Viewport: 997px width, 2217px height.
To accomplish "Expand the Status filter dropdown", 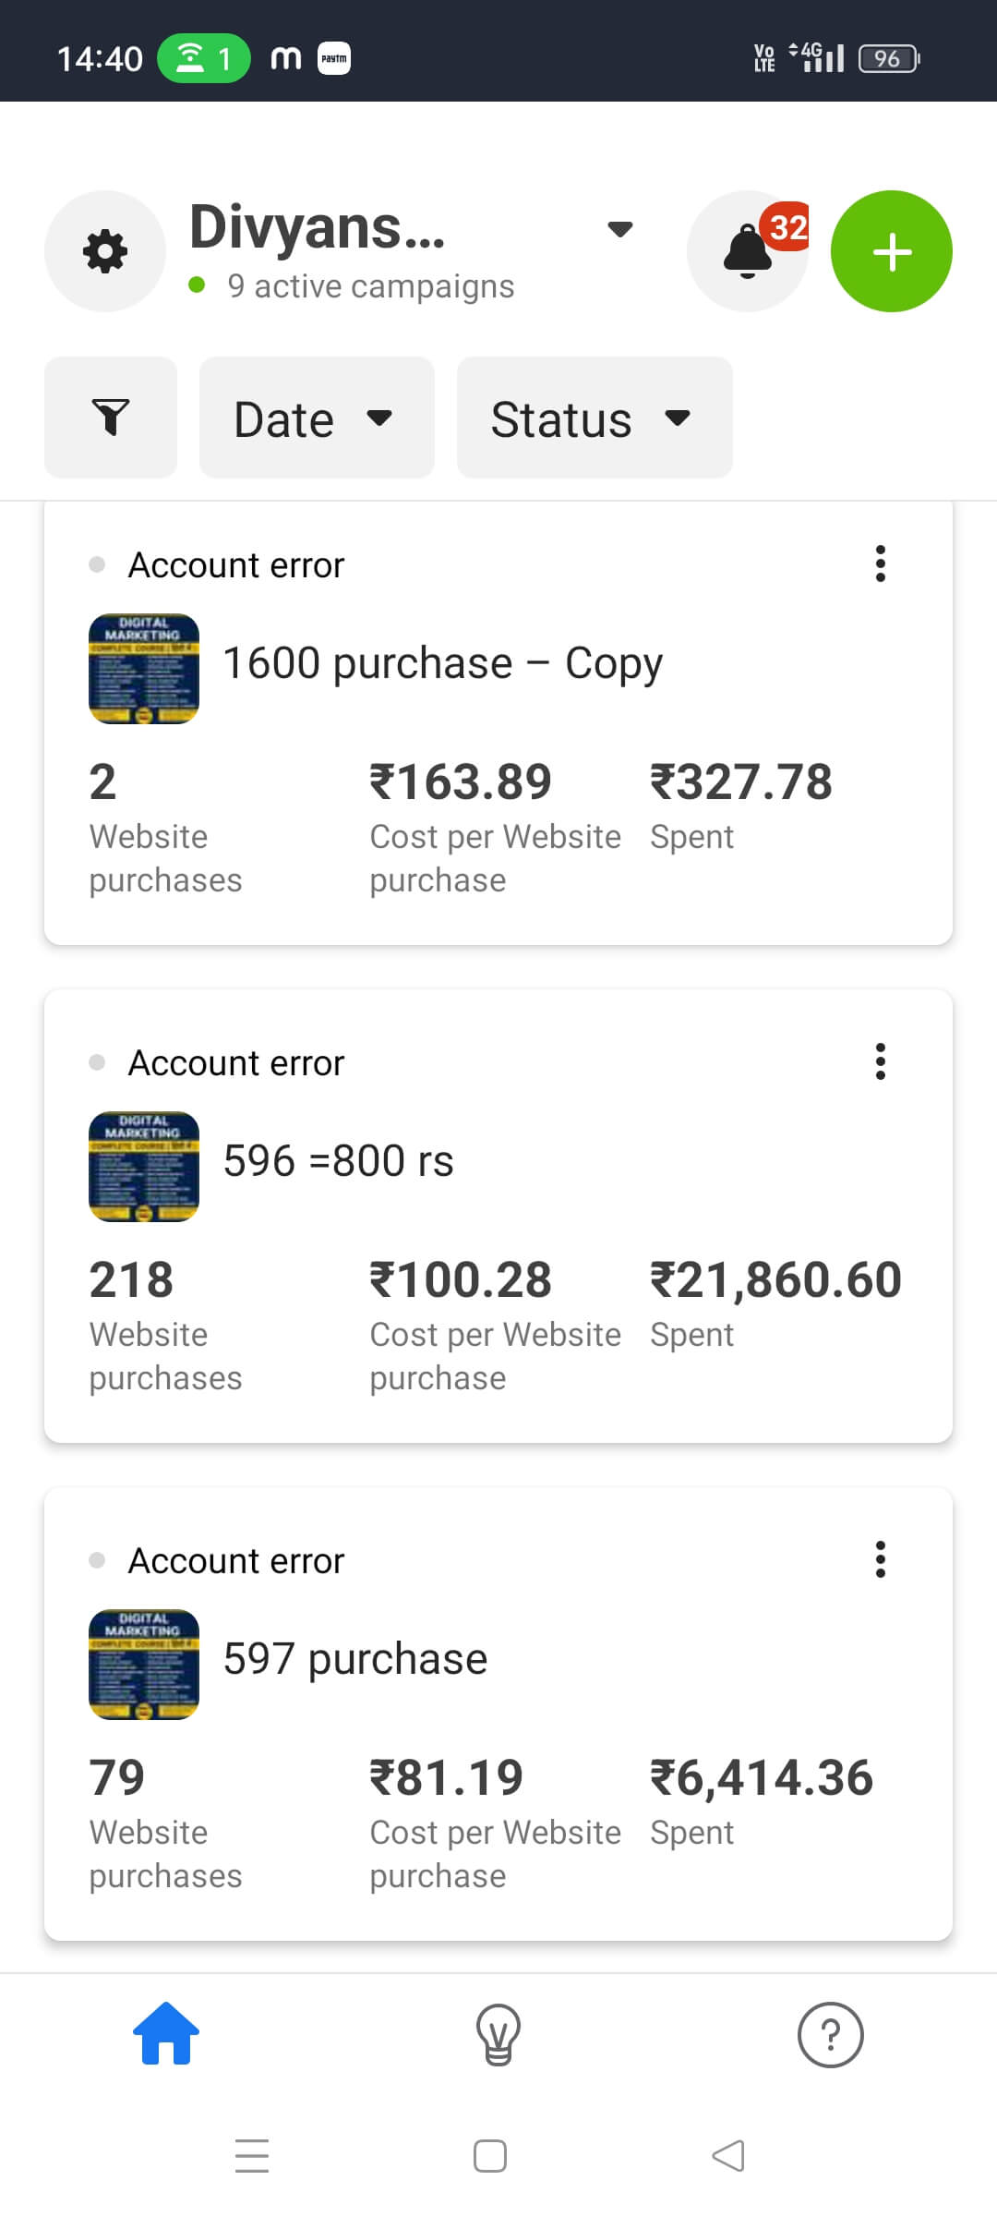I will 595,418.
